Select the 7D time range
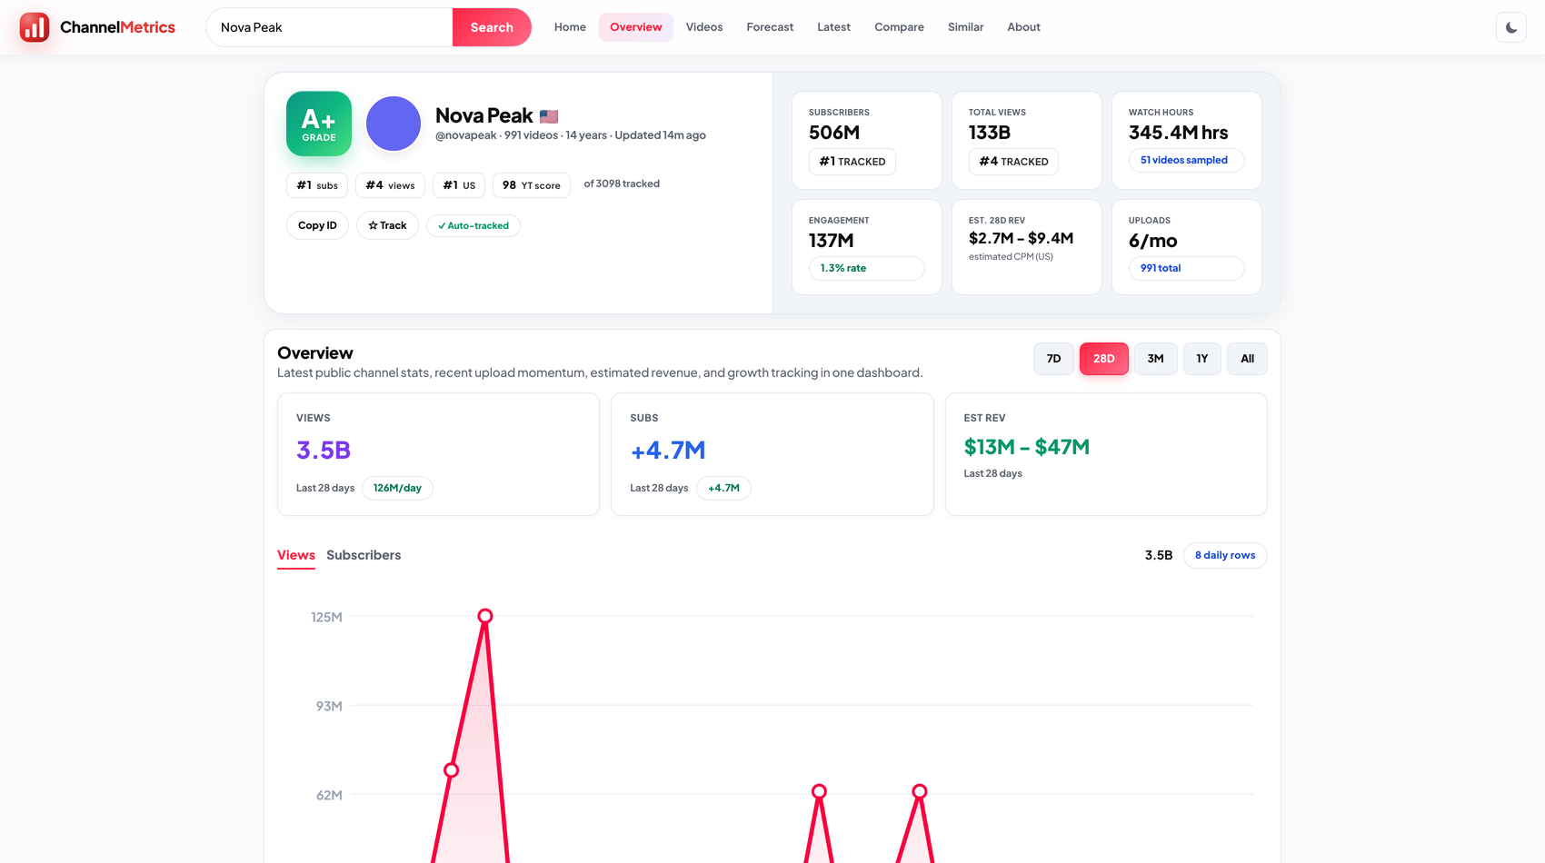Image resolution: width=1545 pixels, height=863 pixels. click(1053, 359)
